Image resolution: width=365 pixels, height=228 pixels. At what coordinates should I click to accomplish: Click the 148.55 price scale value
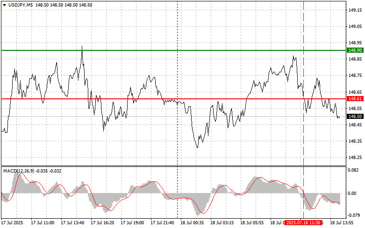(355, 109)
